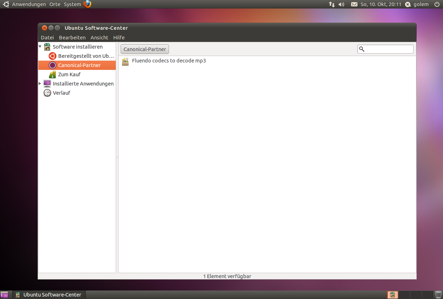Click the Ubuntu logo in top panel
The image size is (443, 299).
click(x=6, y=4)
